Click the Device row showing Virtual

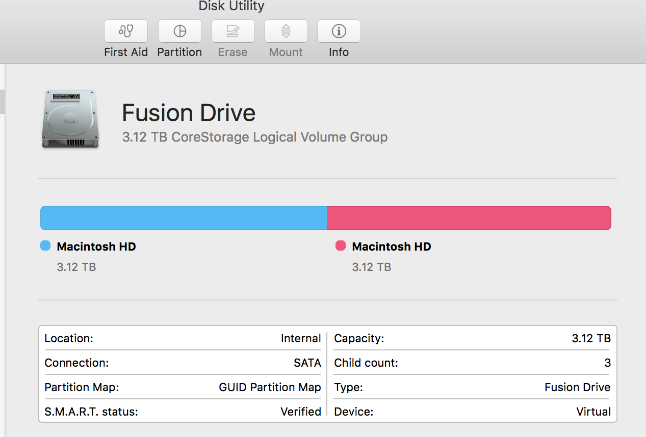click(472, 412)
